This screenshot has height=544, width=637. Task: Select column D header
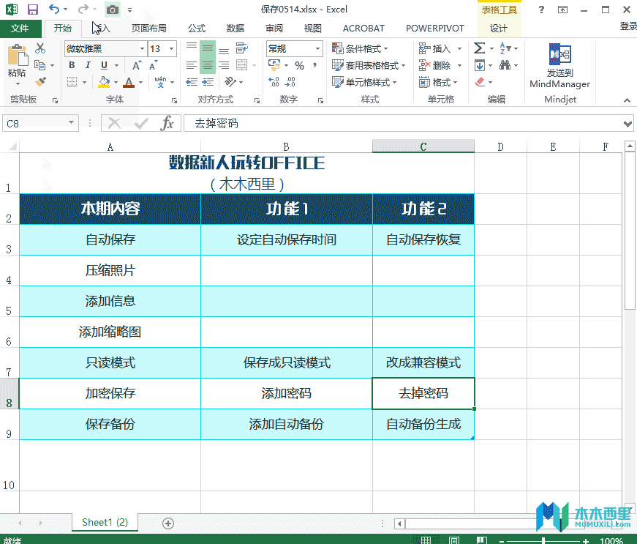click(500, 146)
